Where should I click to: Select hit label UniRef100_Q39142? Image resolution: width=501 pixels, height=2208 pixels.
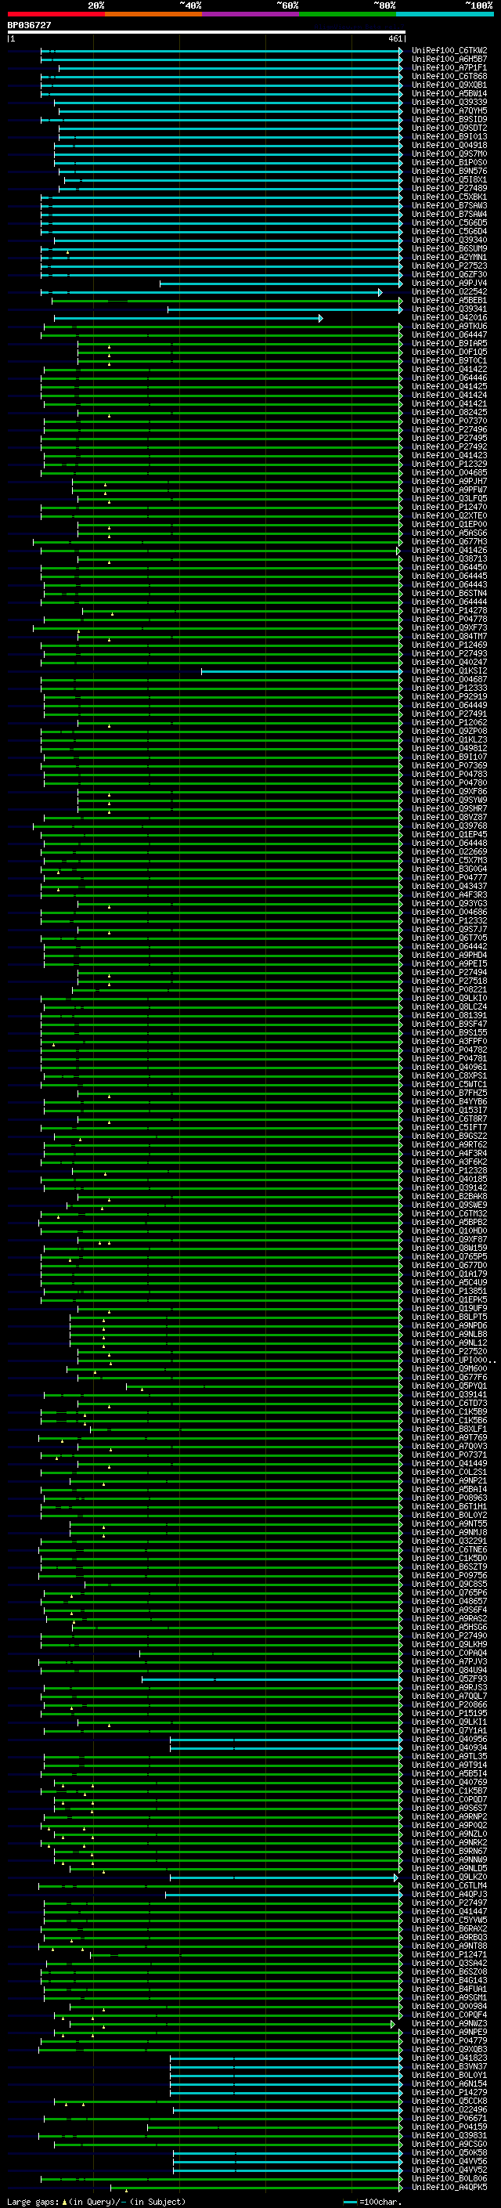449,1188
